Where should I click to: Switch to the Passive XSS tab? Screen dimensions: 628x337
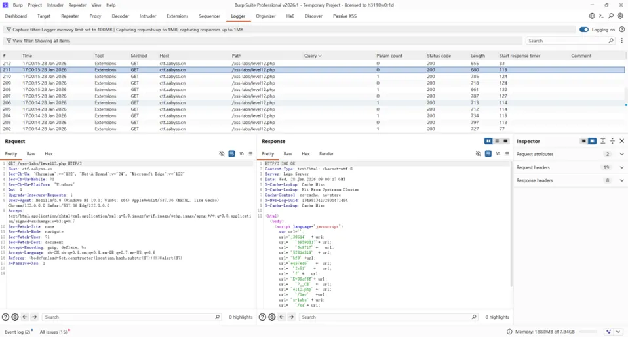pos(344,16)
